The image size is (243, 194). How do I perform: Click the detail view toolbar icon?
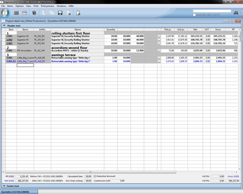pyautogui.click(x=24, y=13)
